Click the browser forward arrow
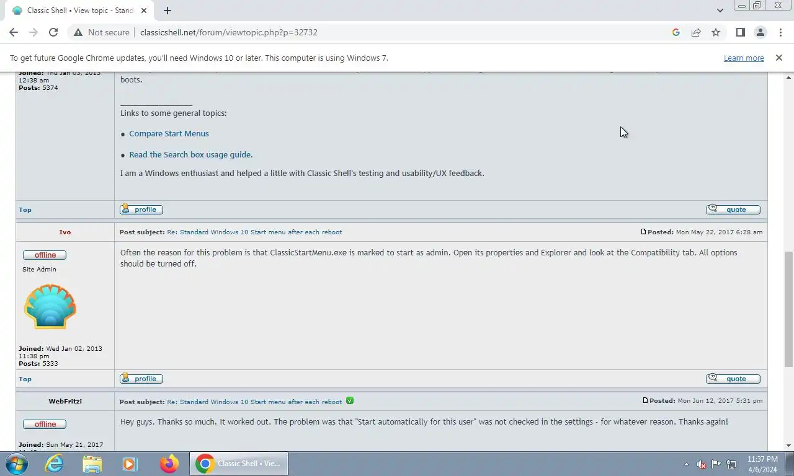This screenshot has width=794, height=476. 33,32
